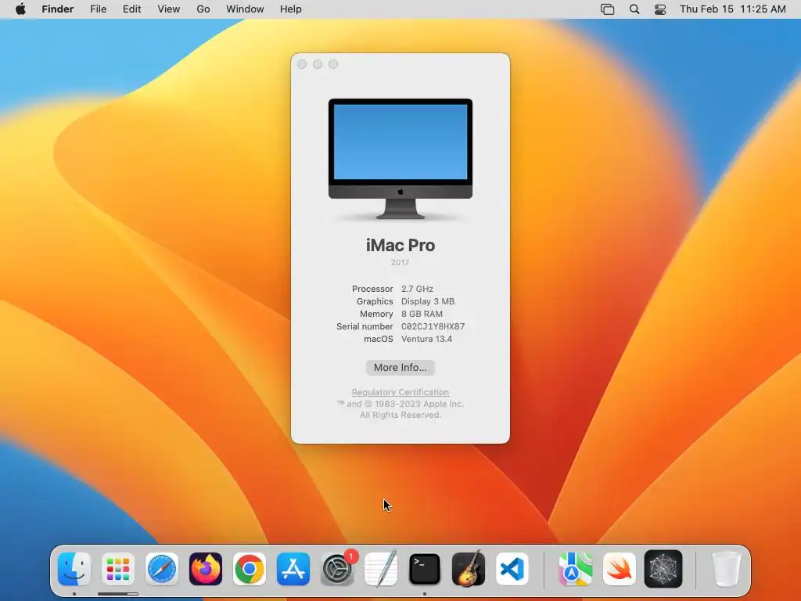Open the Help menu
801x601 pixels.
[x=291, y=9]
